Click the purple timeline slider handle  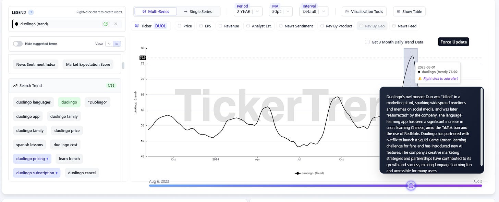click(x=411, y=186)
